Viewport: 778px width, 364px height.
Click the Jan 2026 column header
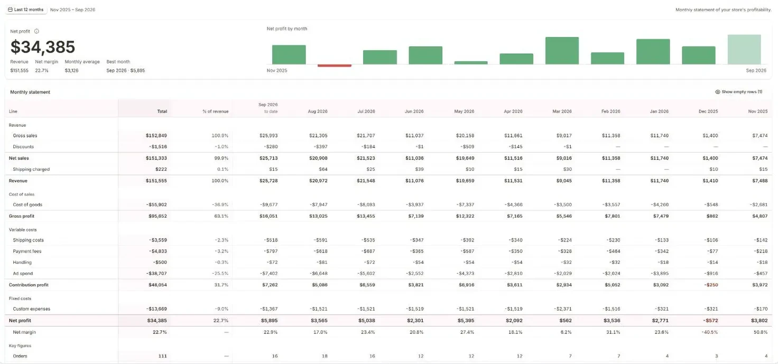click(x=659, y=111)
